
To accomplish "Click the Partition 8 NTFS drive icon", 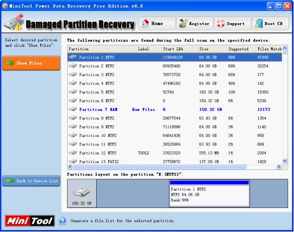I will pos(73,118).
